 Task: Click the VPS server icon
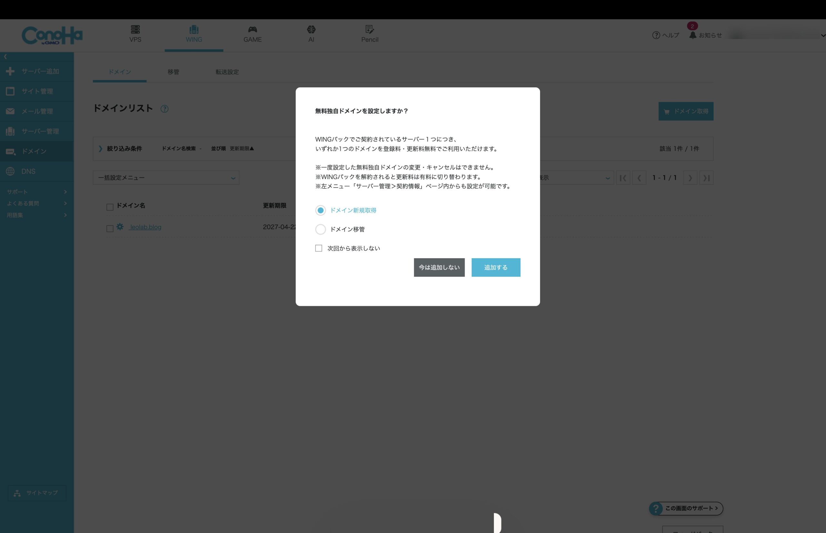[x=135, y=29]
